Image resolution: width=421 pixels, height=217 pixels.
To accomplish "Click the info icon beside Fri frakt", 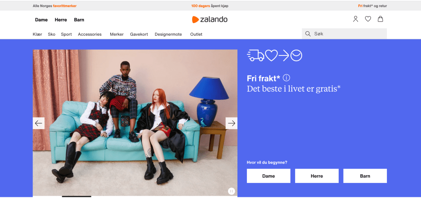I will tap(286, 78).
